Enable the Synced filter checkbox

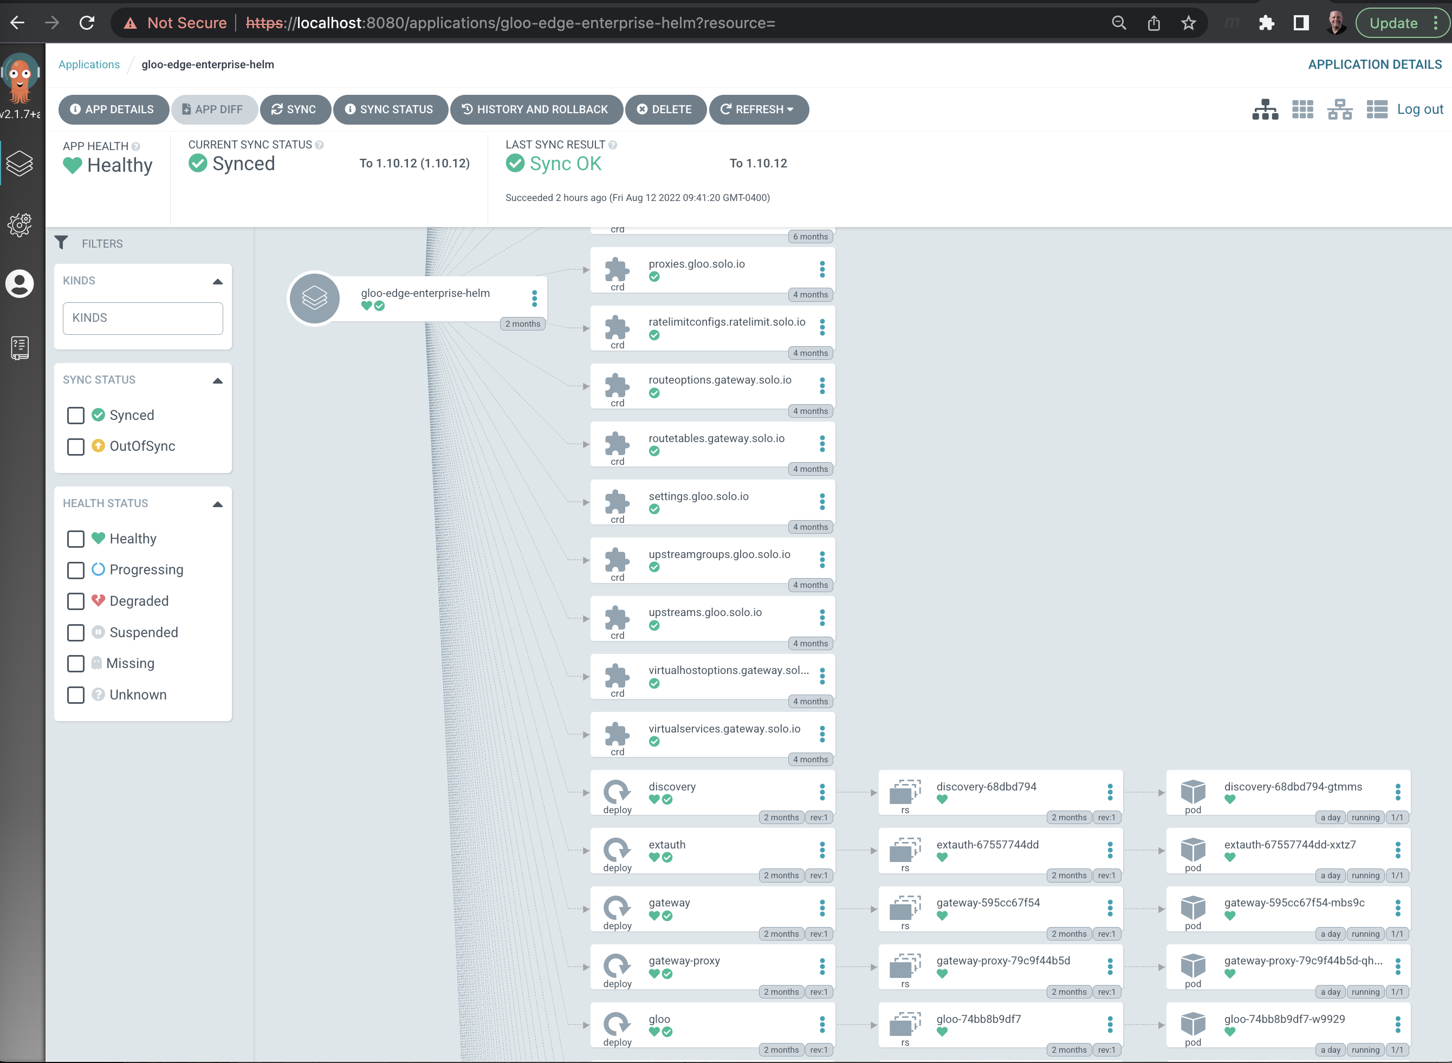tap(76, 415)
